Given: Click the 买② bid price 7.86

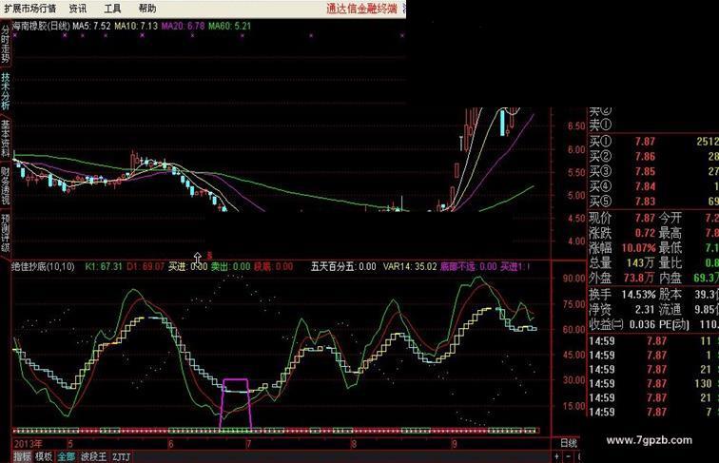Looking at the screenshot, I should click(x=645, y=157).
